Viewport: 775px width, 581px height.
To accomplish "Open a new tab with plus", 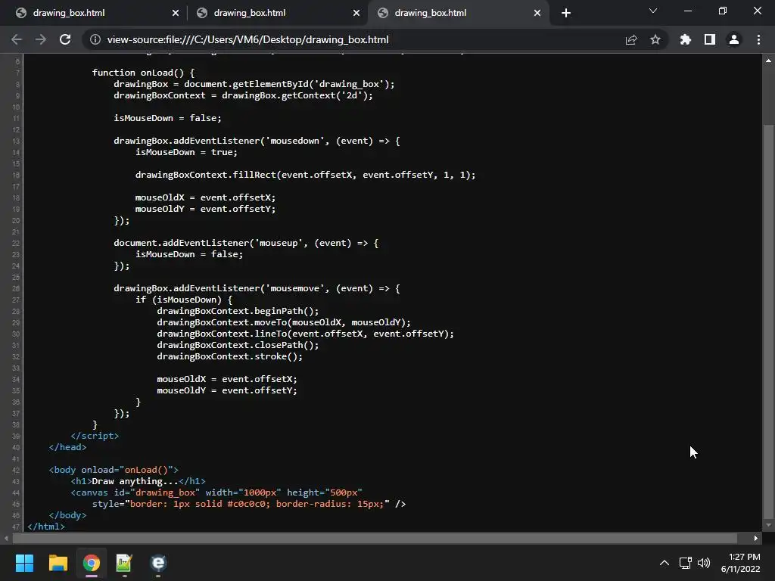I will coord(566,13).
